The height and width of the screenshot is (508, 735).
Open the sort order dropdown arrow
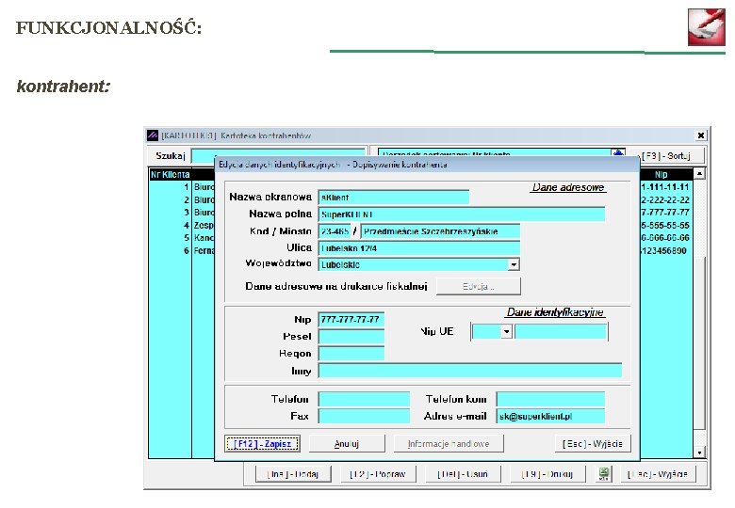pyautogui.click(x=618, y=153)
